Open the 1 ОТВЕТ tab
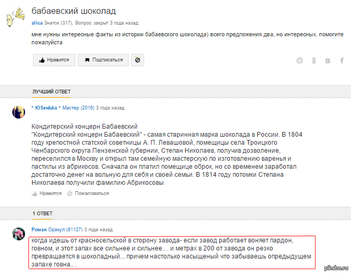 click(x=43, y=213)
